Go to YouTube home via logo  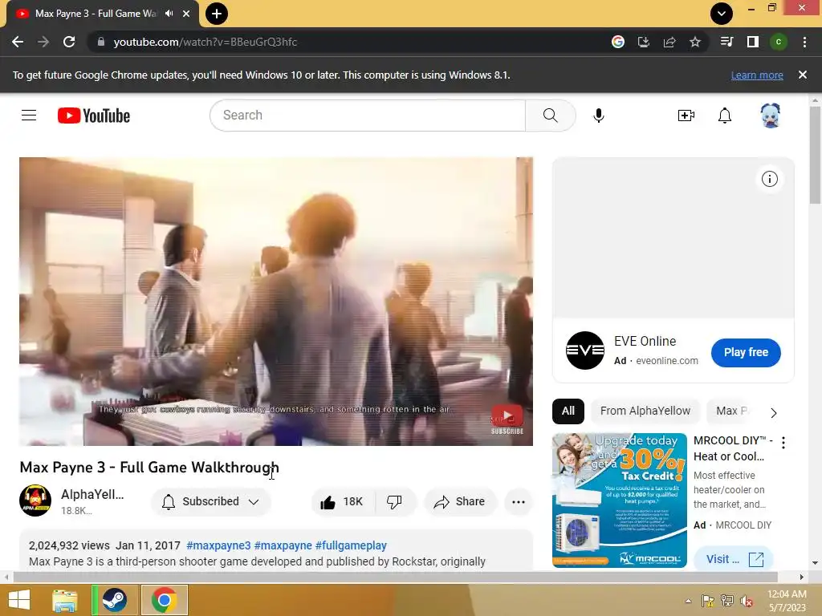tap(94, 115)
